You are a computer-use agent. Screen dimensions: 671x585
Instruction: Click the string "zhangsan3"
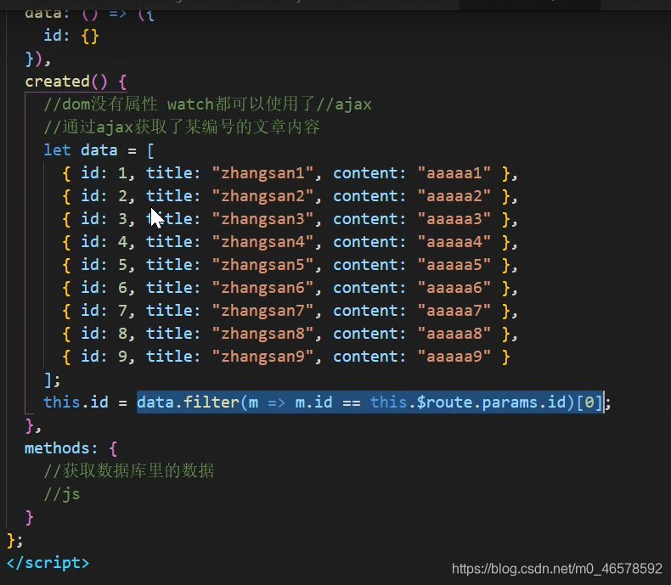262,219
